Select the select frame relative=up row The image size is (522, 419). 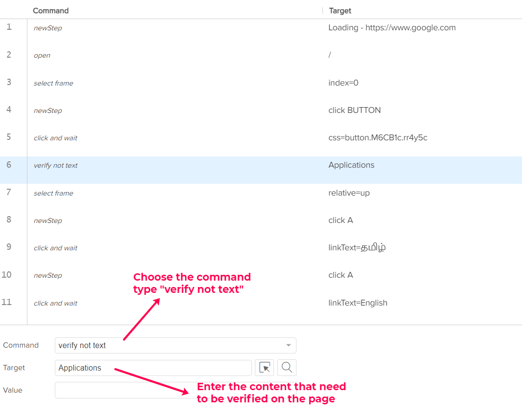pos(53,193)
